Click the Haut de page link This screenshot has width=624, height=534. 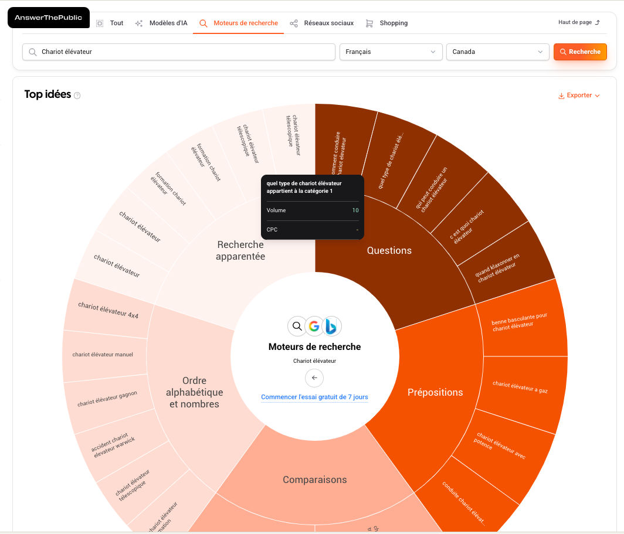pos(577,22)
